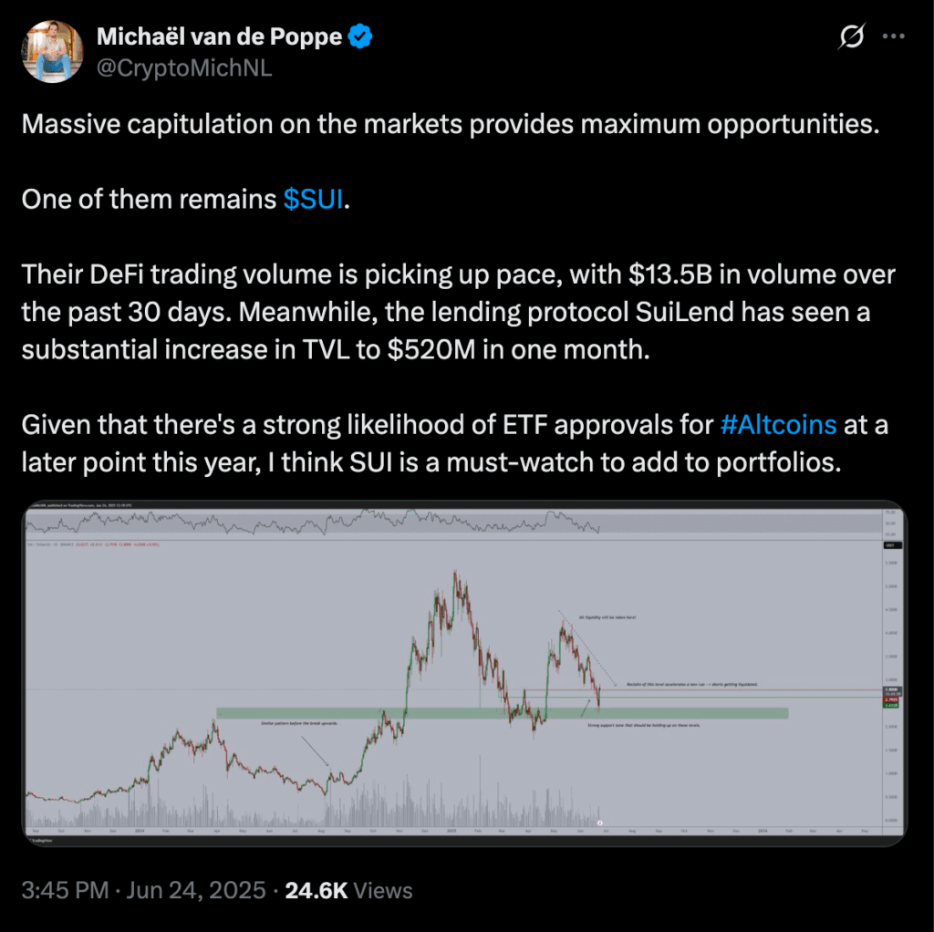This screenshot has height=932, width=934.
Task: Click the TradingView logo in the chart's bottom-left corner
Action: 40,840
